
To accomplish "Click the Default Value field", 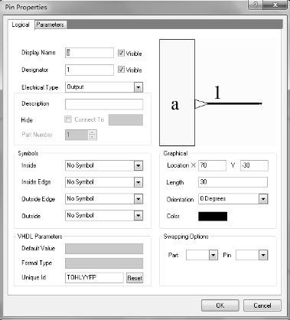I will (x=104, y=249).
